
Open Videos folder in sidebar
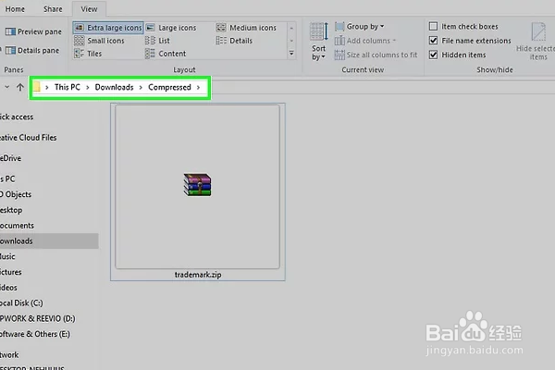click(x=9, y=288)
